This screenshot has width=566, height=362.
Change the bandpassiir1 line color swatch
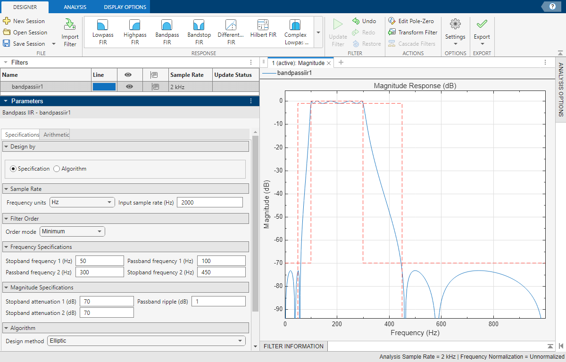tap(103, 86)
